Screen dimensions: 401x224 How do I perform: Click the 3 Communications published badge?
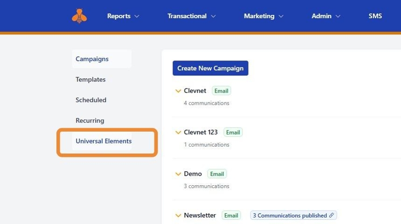click(290, 216)
